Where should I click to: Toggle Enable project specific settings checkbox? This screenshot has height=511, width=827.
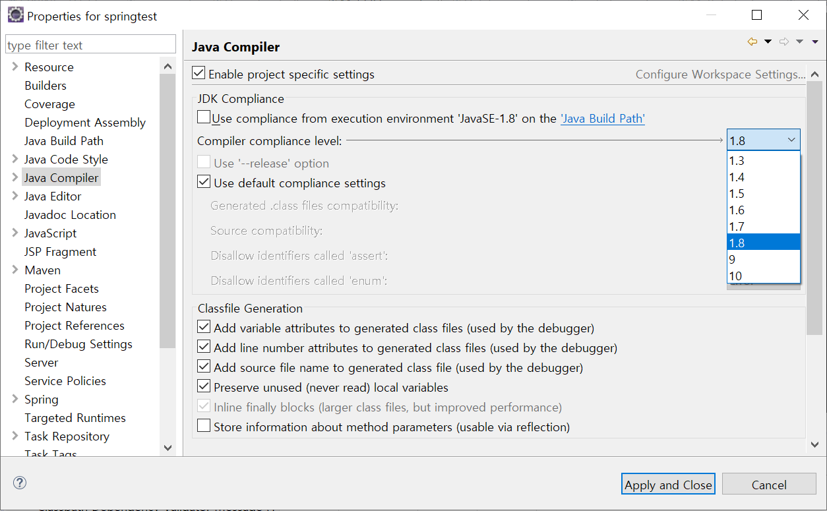(199, 73)
